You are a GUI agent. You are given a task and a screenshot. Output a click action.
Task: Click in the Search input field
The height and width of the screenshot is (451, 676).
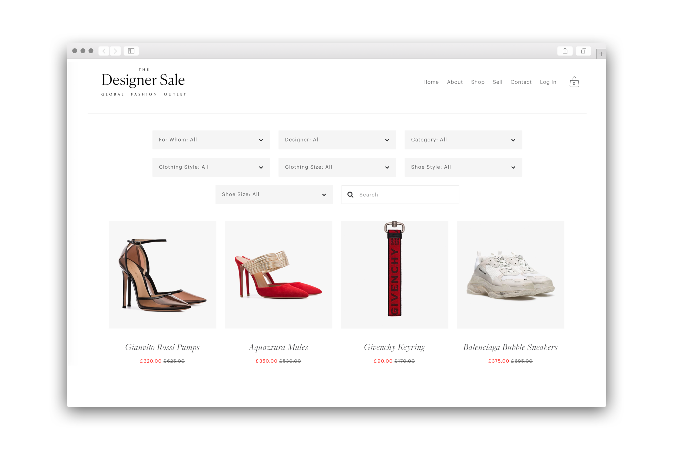400,195
